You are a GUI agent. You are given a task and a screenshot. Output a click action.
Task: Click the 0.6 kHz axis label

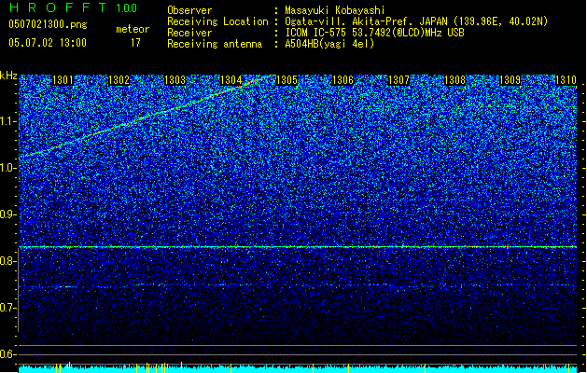[7, 354]
